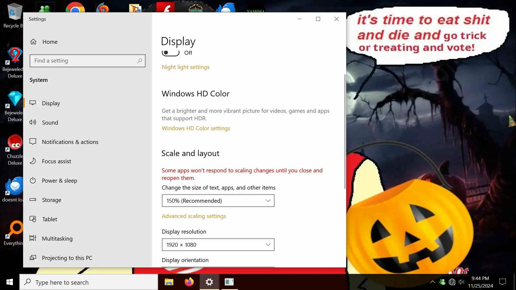The width and height of the screenshot is (516, 290).
Task: Click the Home house icon
Action: [33, 42]
